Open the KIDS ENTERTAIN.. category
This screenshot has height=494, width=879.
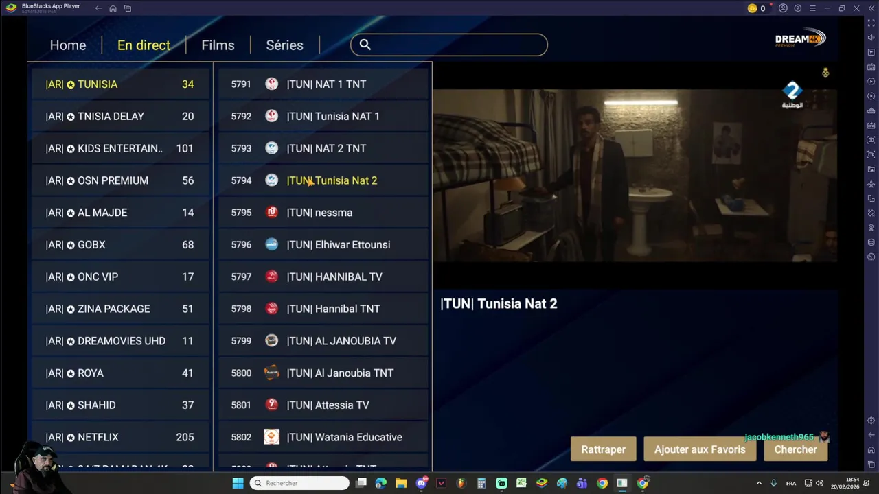pos(120,148)
